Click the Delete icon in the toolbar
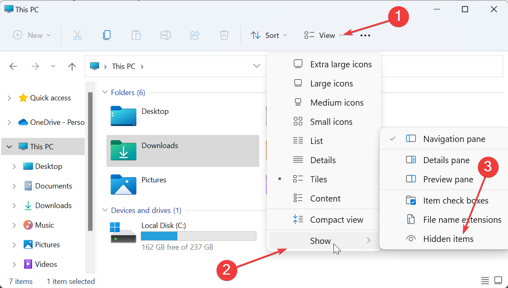The height and width of the screenshot is (288, 508). point(224,35)
